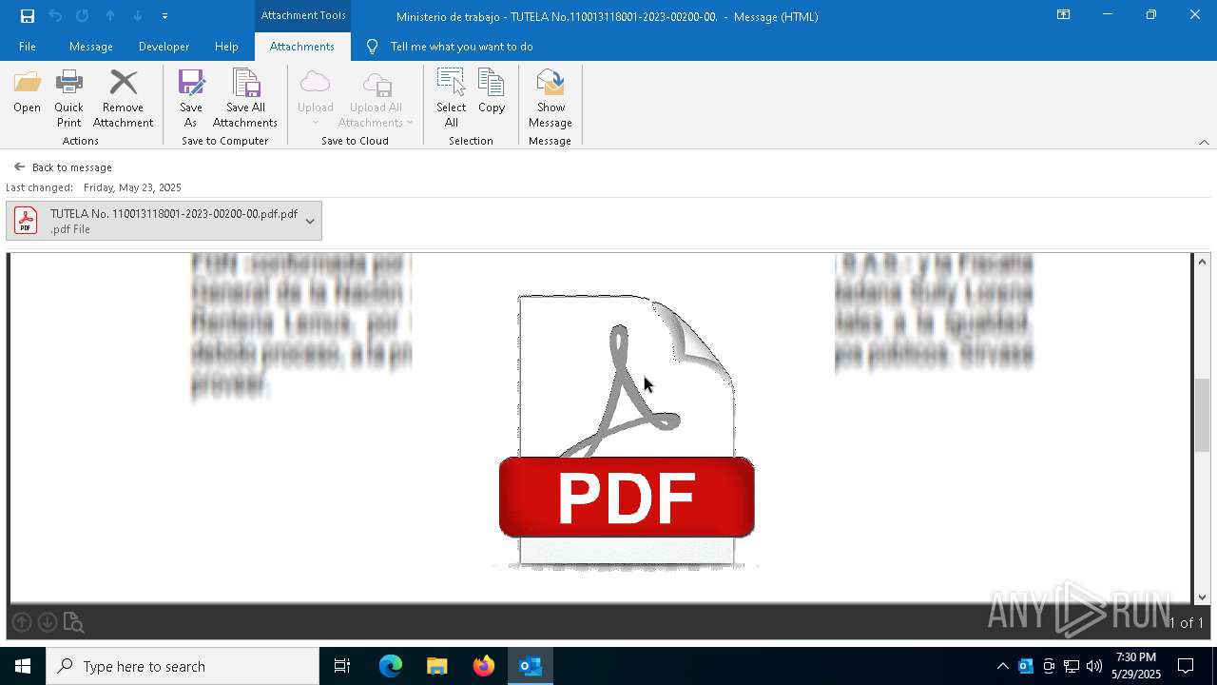Open the Windows Start menu
1217x685 pixels.
point(23,666)
